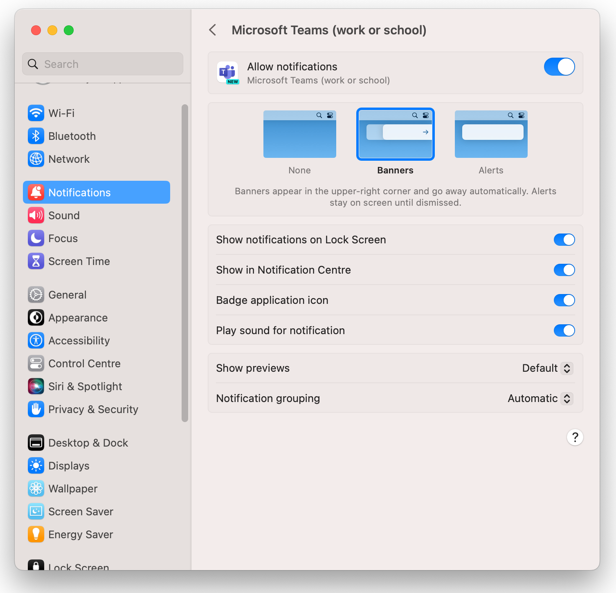Choose the None notification style thumbnail
The height and width of the screenshot is (593, 616).
(299, 134)
